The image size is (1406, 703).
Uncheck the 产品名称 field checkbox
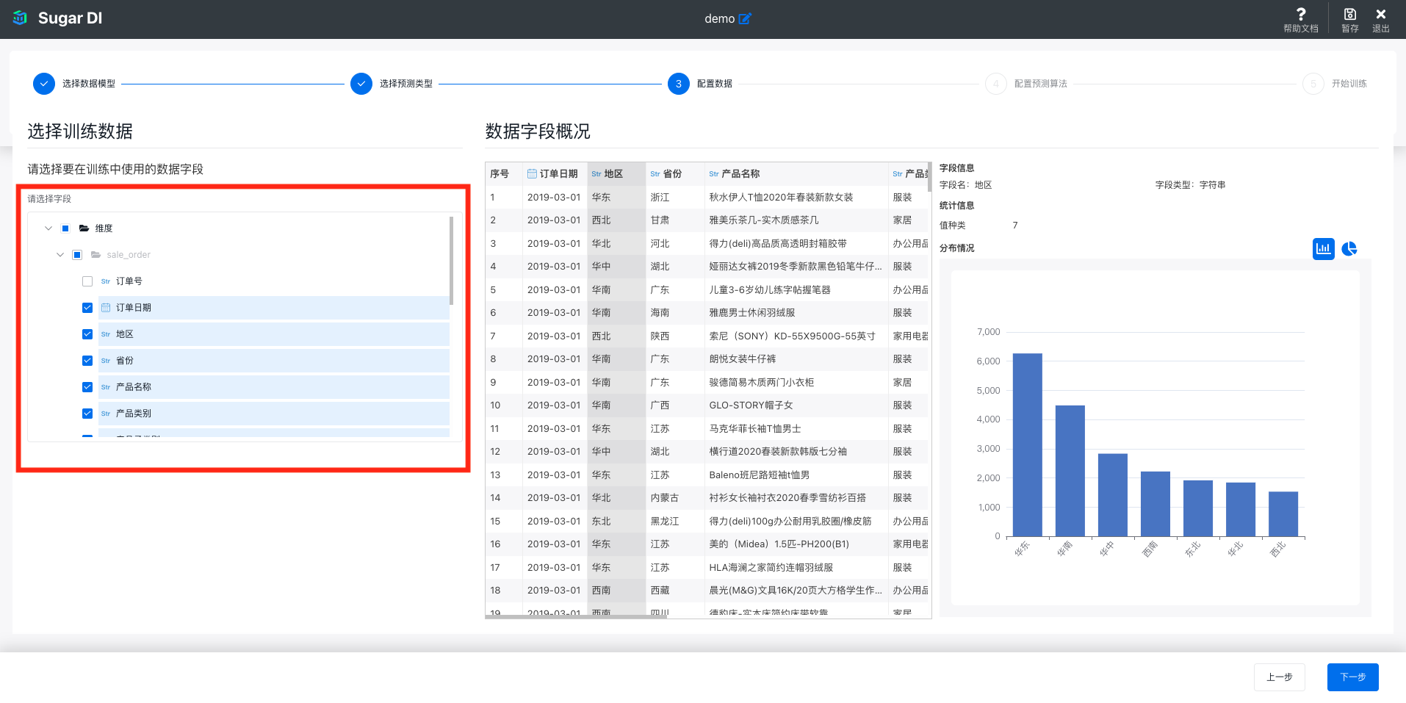[87, 387]
